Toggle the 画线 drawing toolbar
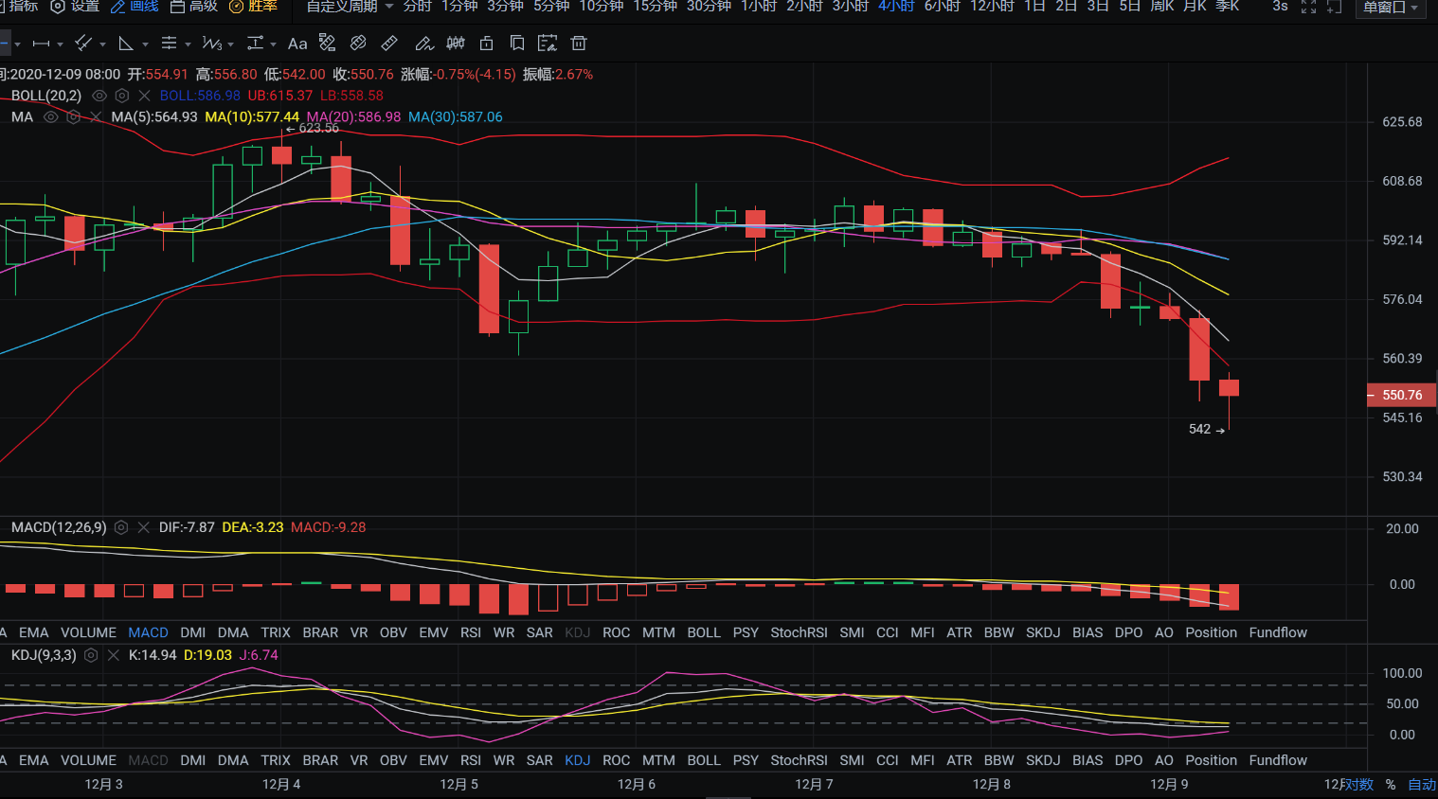Viewport: 1438px width, 799px height. pyautogui.click(x=135, y=7)
